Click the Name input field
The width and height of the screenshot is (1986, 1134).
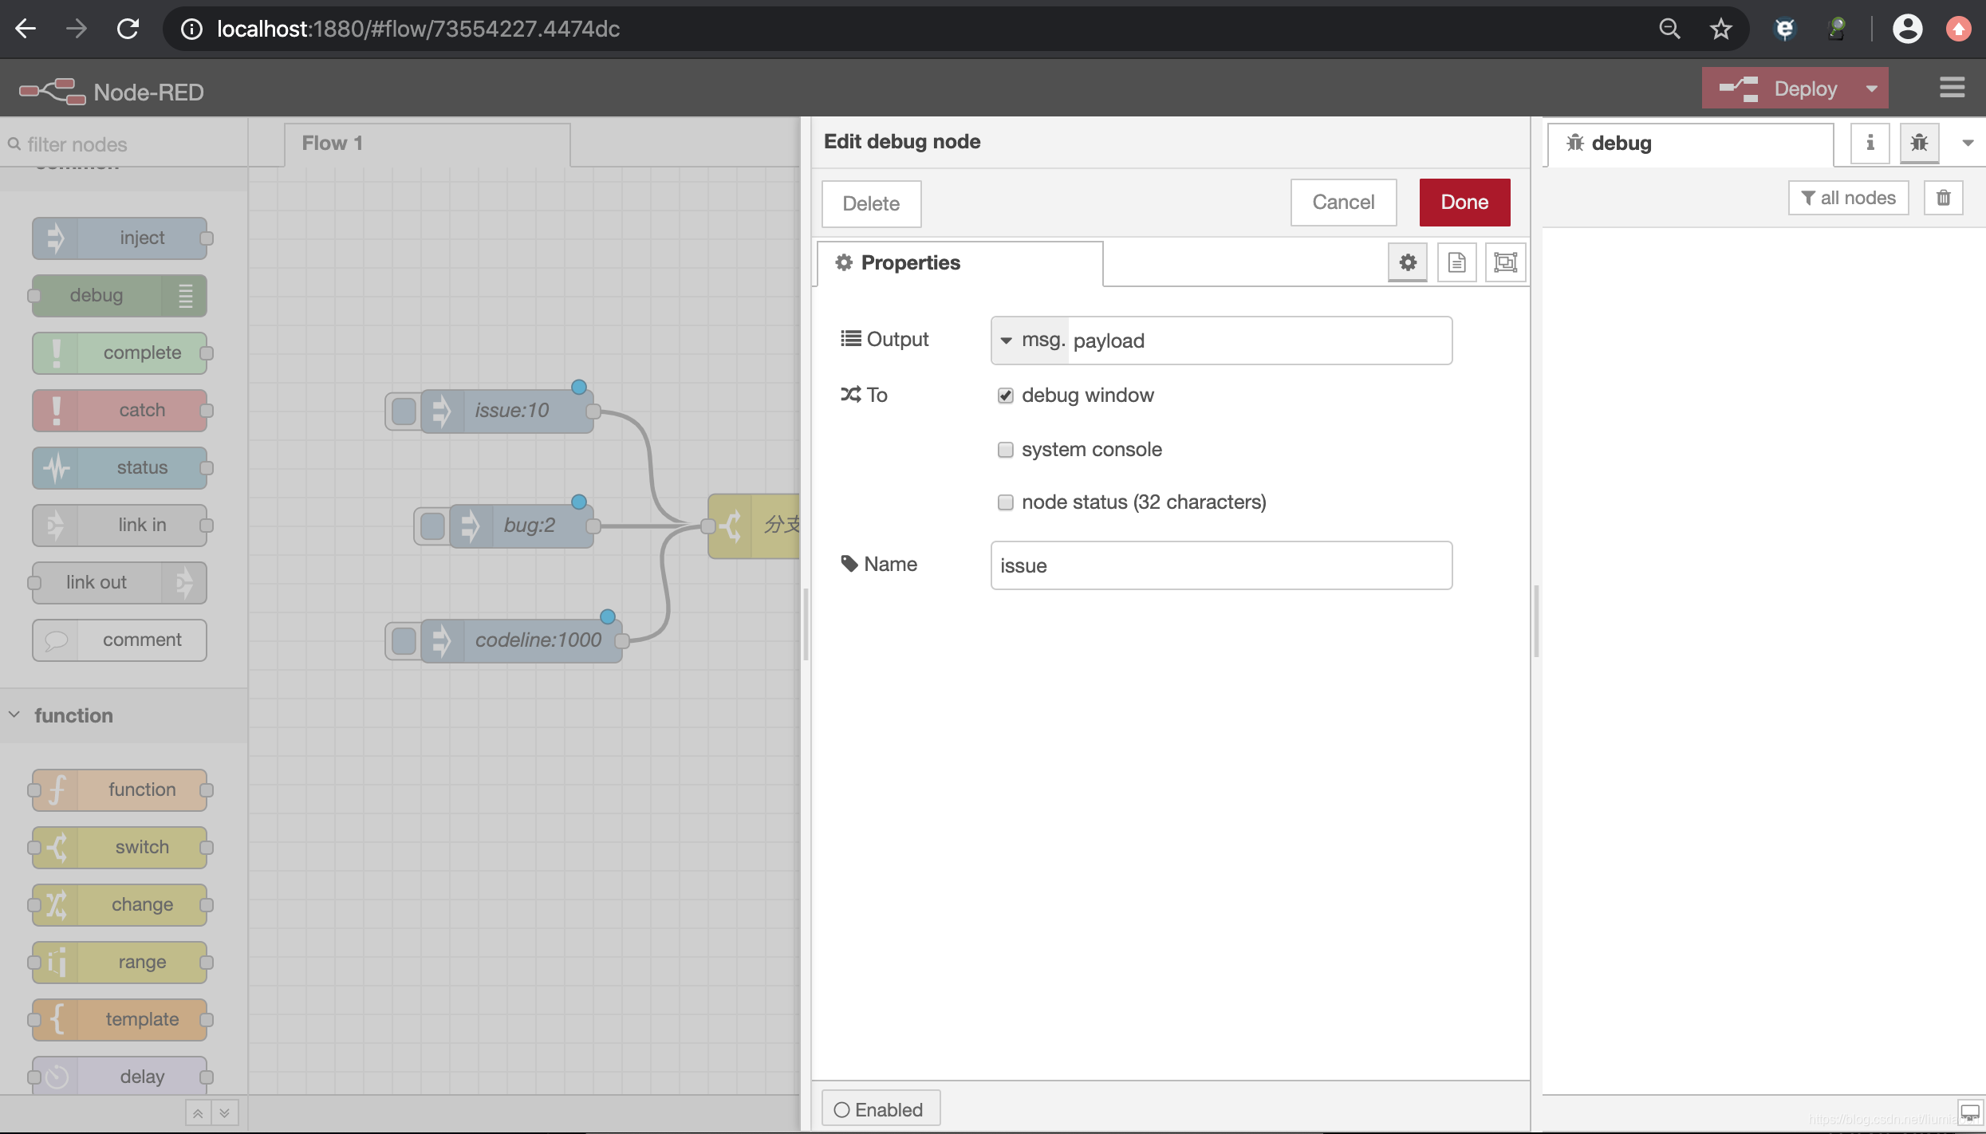[x=1221, y=565]
